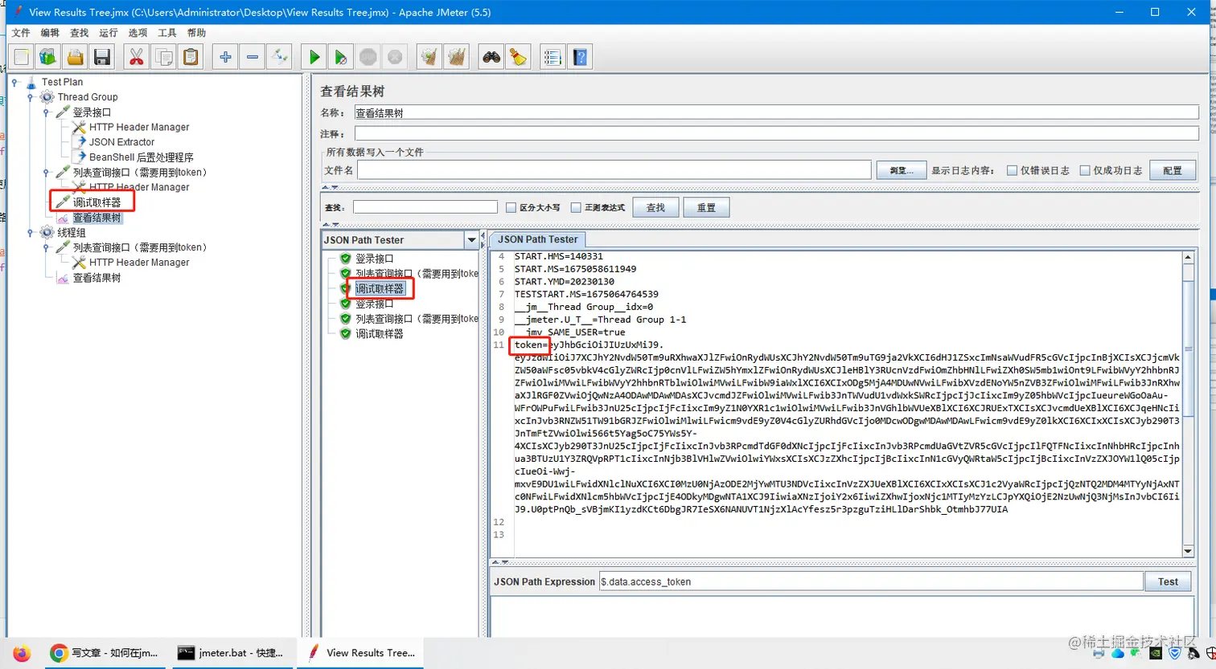Viewport: 1216px width, 669px height.
Task: Select 调试取样器 in the test plan tree
Action: pyautogui.click(x=97, y=202)
